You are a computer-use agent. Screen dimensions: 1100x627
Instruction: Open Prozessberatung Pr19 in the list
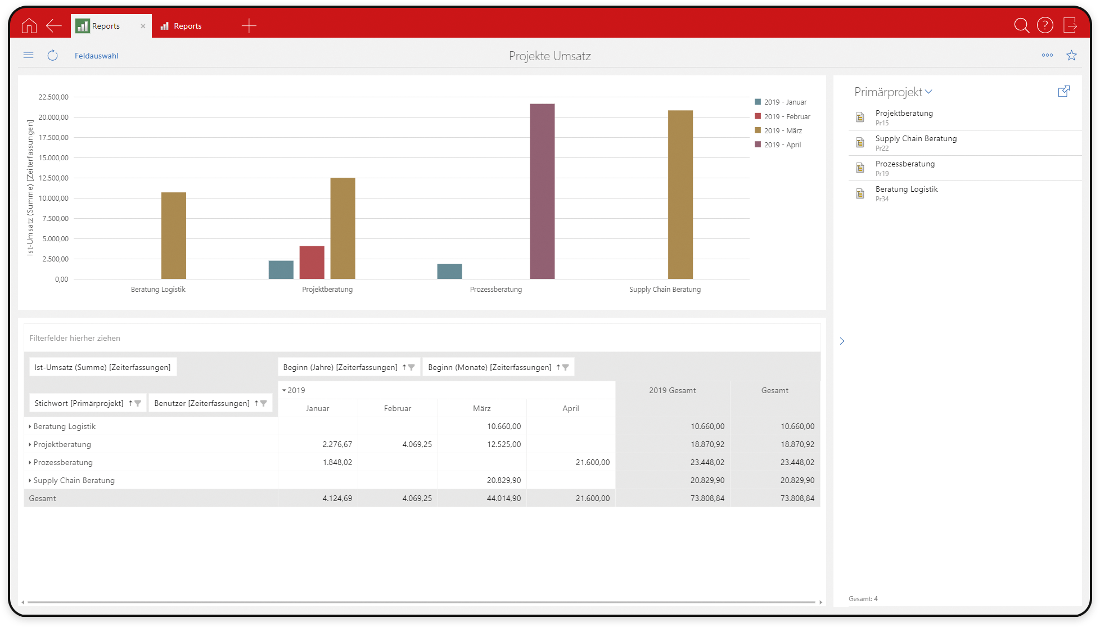964,168
